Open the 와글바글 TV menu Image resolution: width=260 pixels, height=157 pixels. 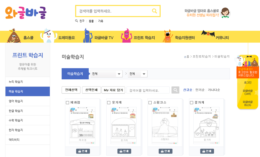click(104, 38)
